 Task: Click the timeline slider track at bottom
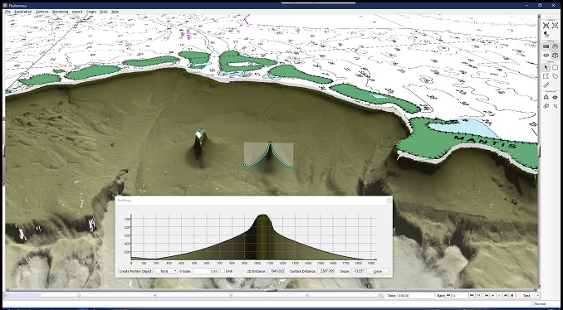point(193,296)
